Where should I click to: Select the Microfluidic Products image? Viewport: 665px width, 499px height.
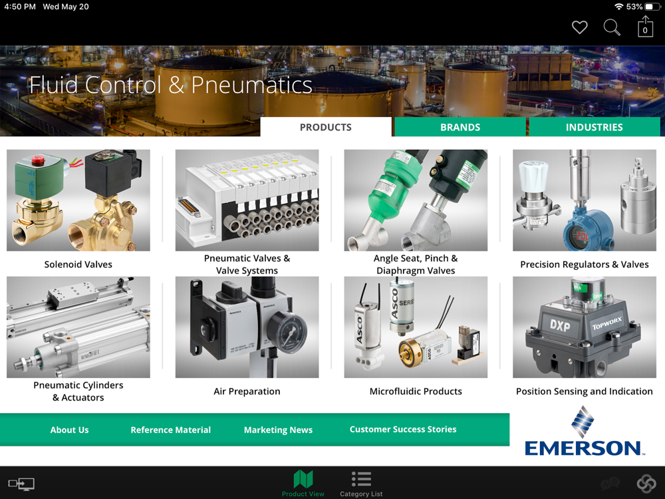(x=416, y=327)
